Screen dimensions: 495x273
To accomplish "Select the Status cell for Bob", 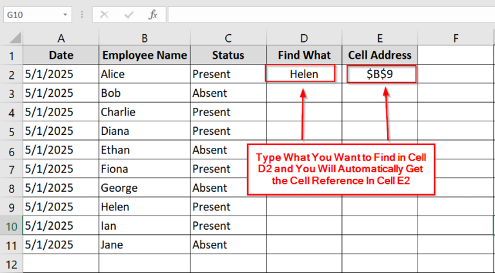I will 227,93.
